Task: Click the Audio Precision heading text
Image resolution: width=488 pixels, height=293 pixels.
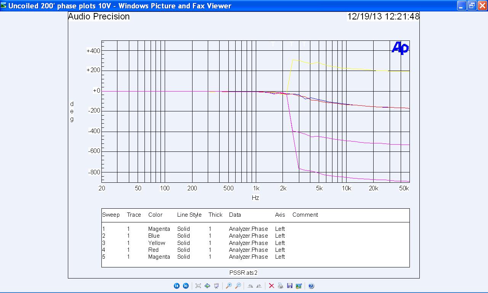Action: 99,16
